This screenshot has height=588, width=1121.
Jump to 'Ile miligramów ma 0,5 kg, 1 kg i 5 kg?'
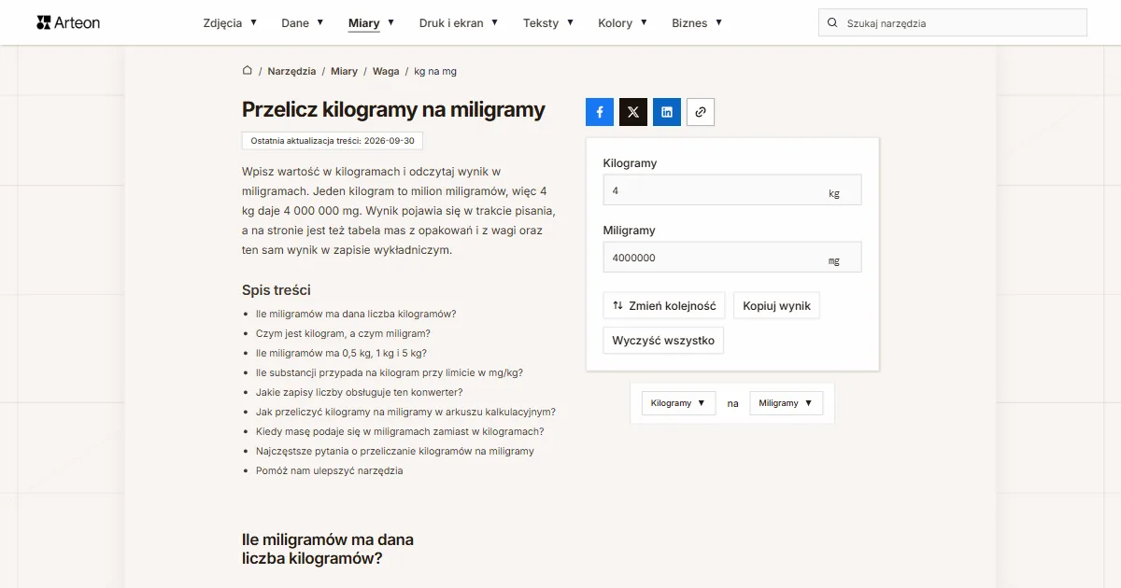tap(341, 353)
